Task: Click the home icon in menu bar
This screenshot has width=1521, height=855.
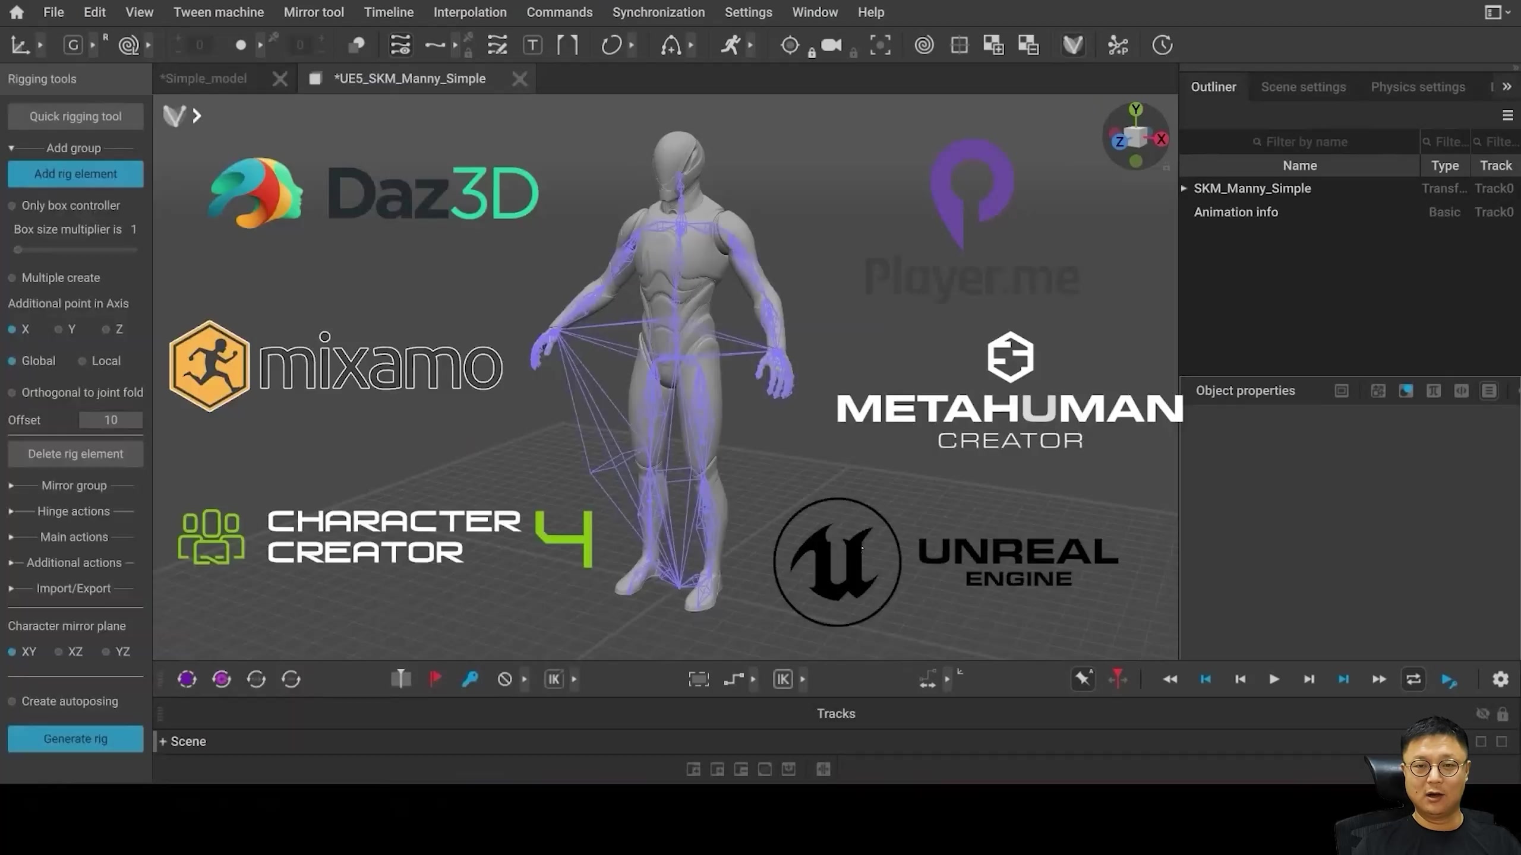Action: [17, 12]
